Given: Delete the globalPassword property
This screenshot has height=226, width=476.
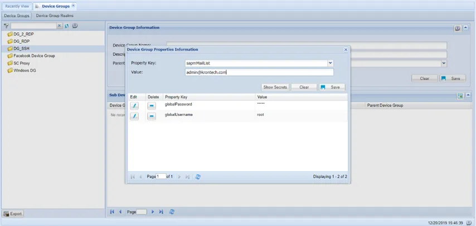Looking at the screenshot, I should pos(152,106).
